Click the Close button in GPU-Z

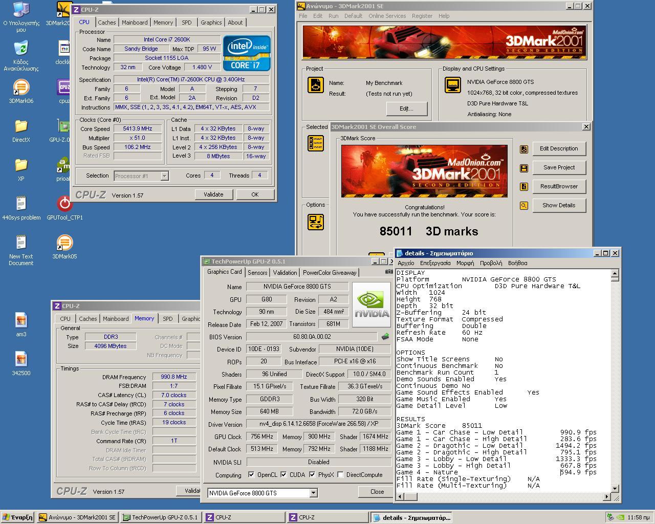[x=377, y=492]
